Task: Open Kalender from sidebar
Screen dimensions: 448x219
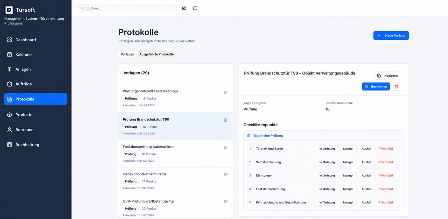Action: coord(35,55)
